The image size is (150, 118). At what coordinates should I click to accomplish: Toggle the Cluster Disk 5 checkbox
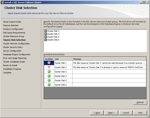pyautogui.click(x=45, y=37)
